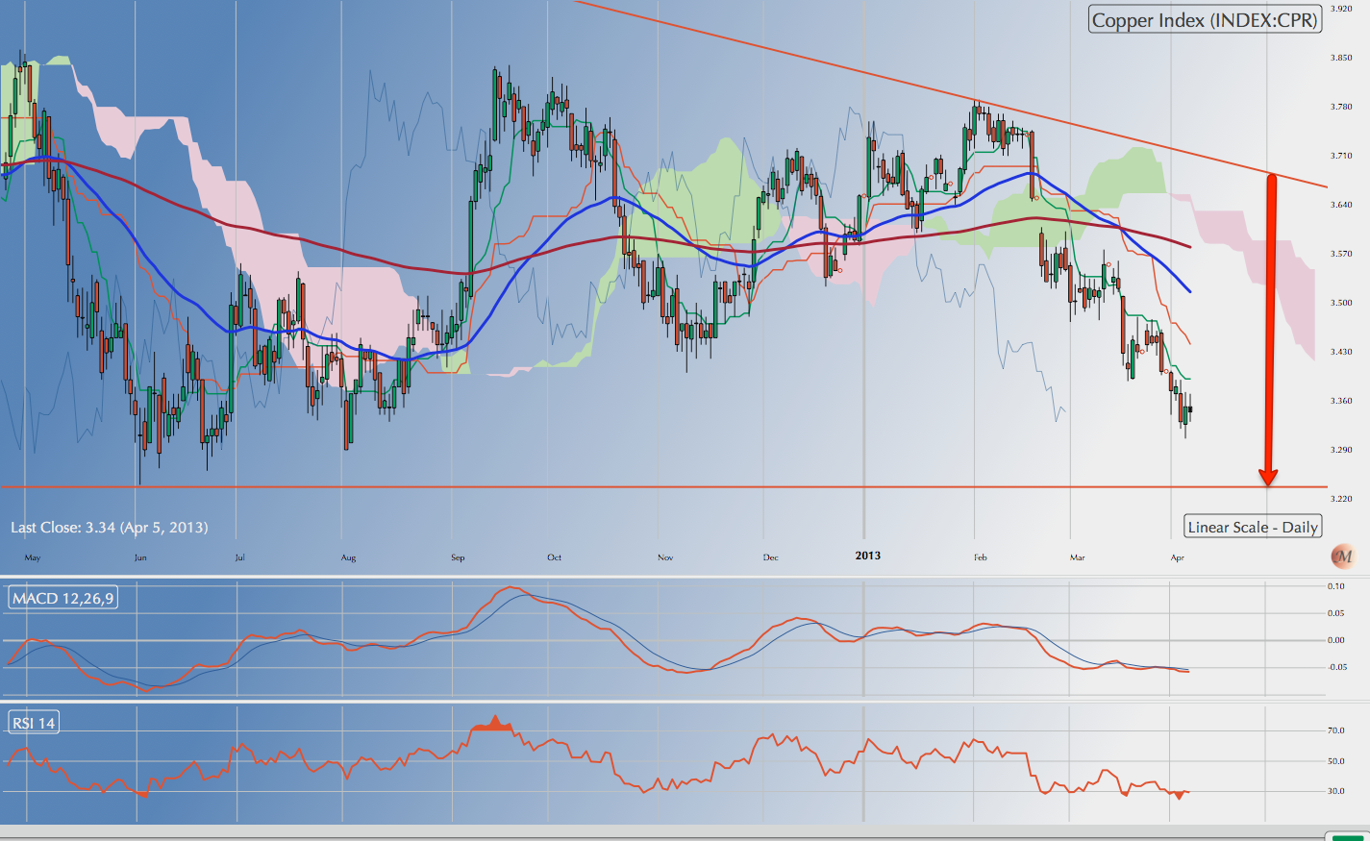The height and width of the screenshot is (841, 1370).
Task: Click the 3.780 price axis value
Action: pyautogui.click(x=1341, y=107)
